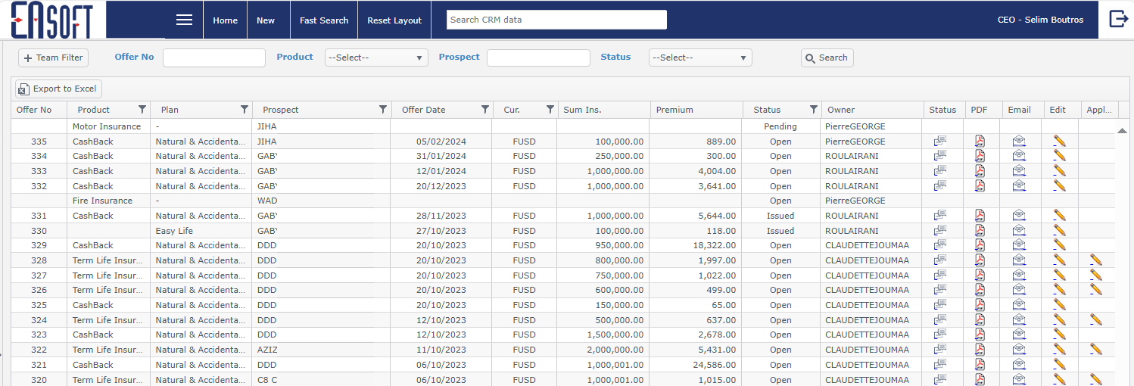Click the edit pencil for offer 333
Screen dimensions: 1134x386
point(1059,171)
